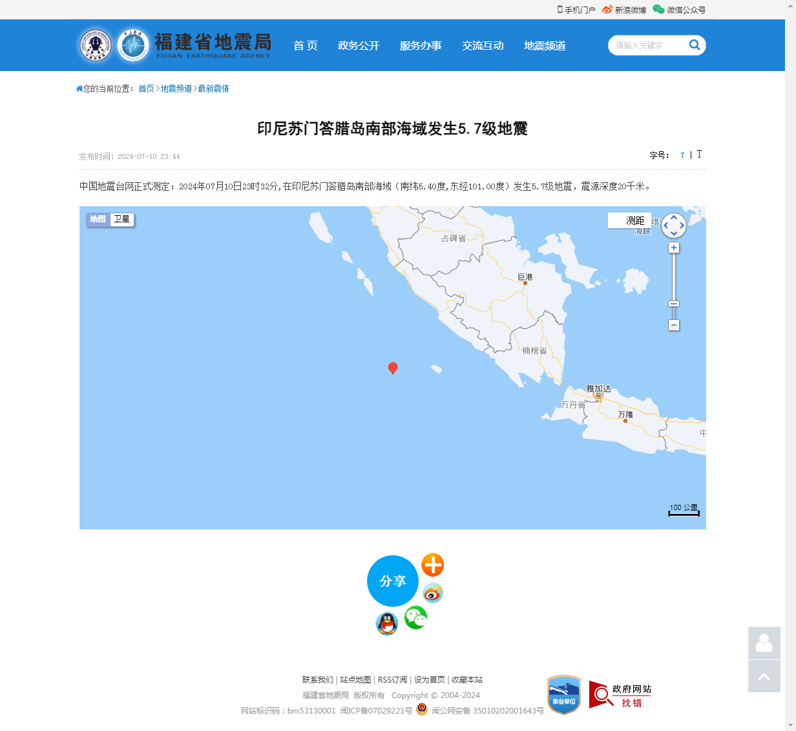Click the 测距 distance measure button
This screenshot has height=731, width=796.
click(634, 220)
